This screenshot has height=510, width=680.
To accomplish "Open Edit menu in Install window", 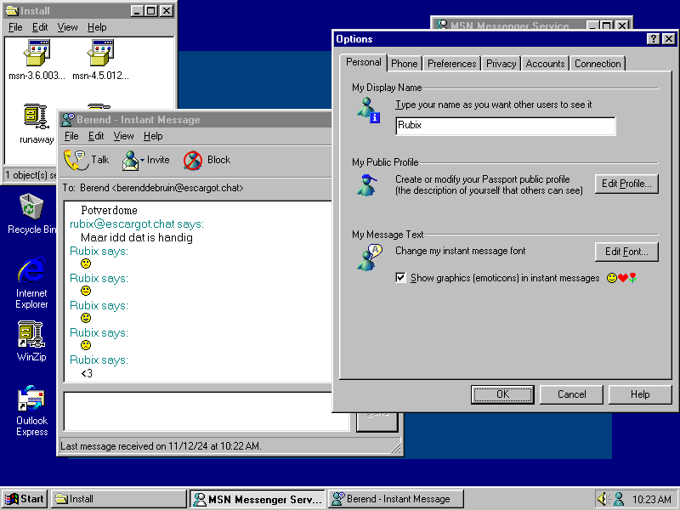I will click(40, 27).
